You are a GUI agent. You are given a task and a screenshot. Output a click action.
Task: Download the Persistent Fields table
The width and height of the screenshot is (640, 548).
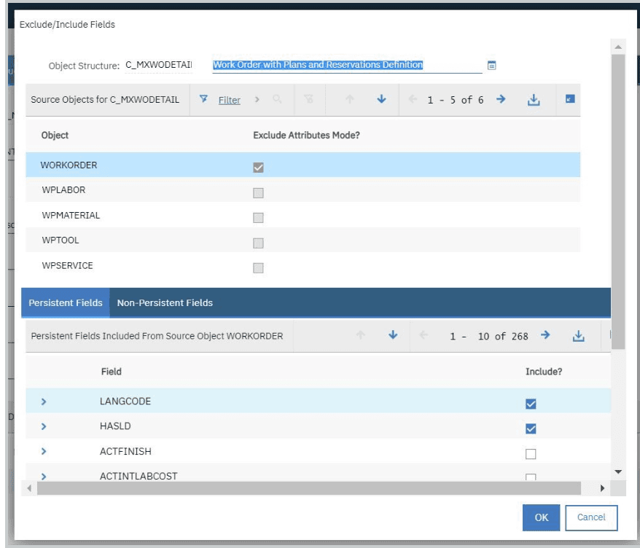coord(578,336)
